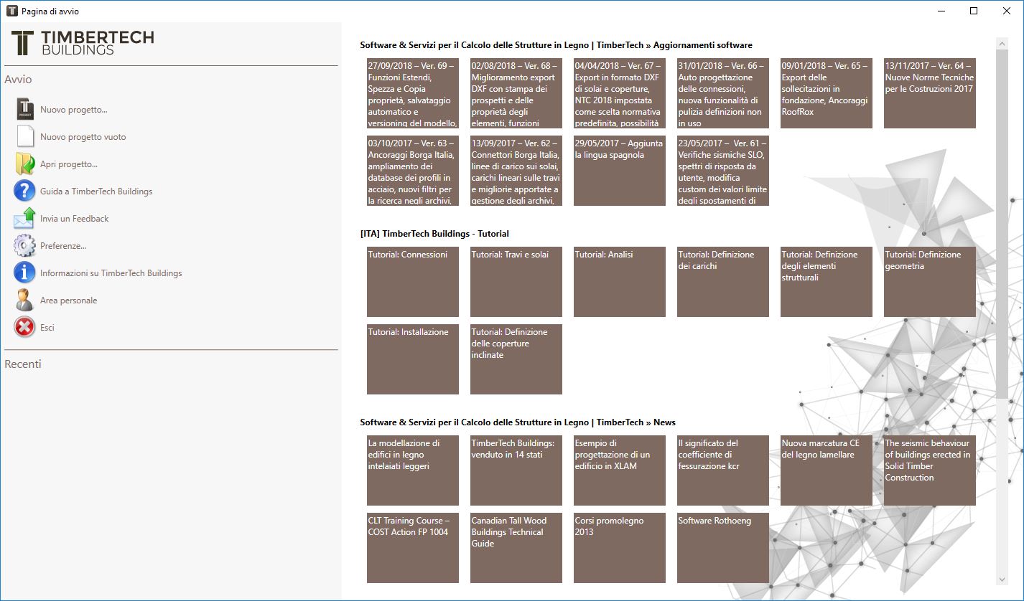Image resolution: width=1024 pixels, height=601 pixels.
Task: Click the TimberTech » News section heading
Action: 518,422
